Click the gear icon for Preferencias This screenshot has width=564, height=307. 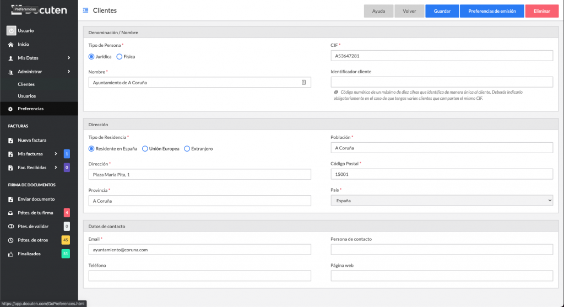10,109
